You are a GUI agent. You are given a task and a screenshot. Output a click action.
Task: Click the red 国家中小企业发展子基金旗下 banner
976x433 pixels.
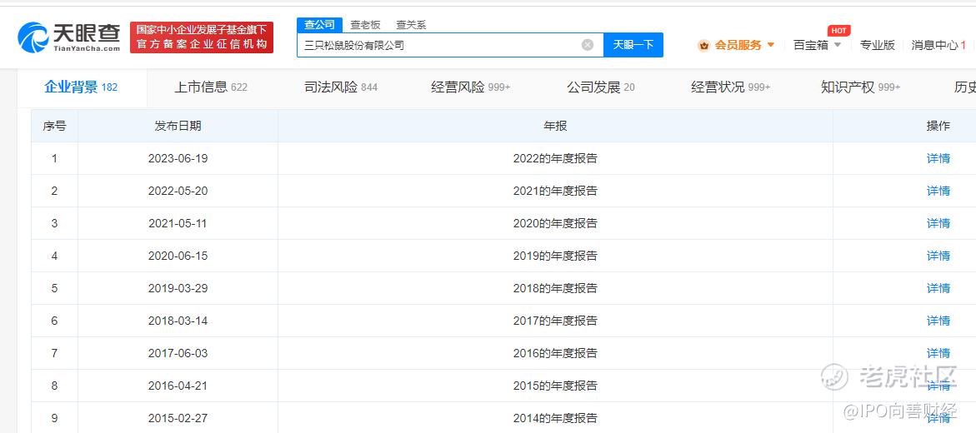[x=202, y=37]
